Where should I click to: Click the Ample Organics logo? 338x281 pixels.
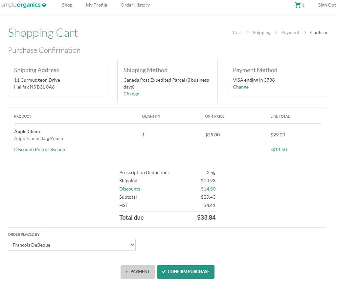pyautogui.click(x=24, y=5)
